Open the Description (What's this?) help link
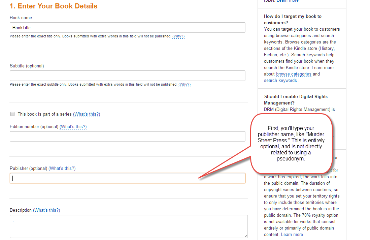 pyautogui.click(x=46, y=210)
